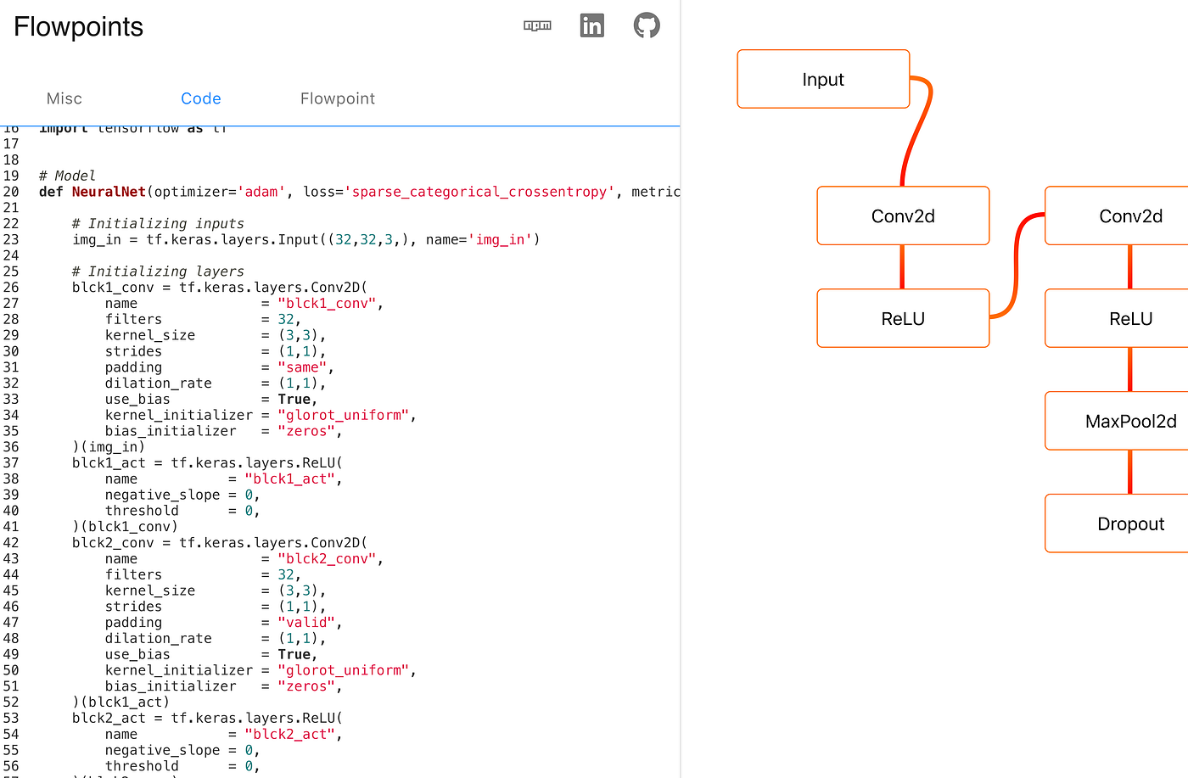
Task: Select the right column Conv2d node
Action: point(1117,215)
